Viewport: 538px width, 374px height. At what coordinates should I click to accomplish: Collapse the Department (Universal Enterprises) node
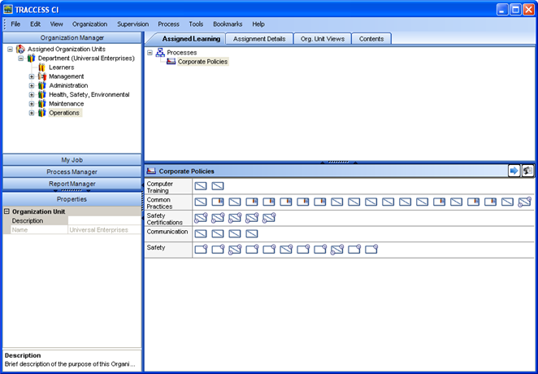[21, 59]
